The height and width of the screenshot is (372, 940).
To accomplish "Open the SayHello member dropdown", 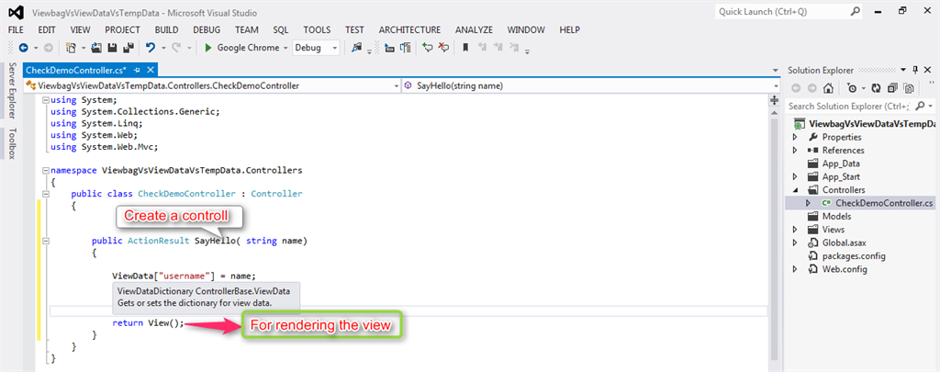I will tap(776, 85).
